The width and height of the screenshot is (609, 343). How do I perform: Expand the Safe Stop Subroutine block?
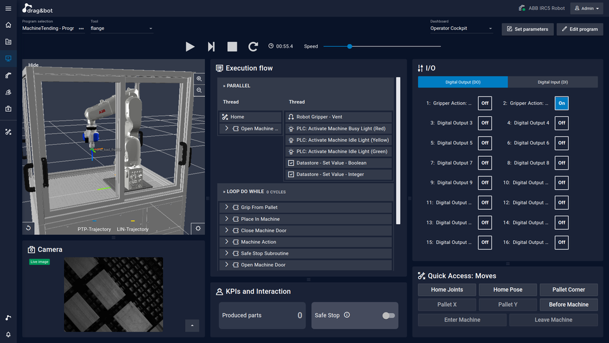point(226,253)
